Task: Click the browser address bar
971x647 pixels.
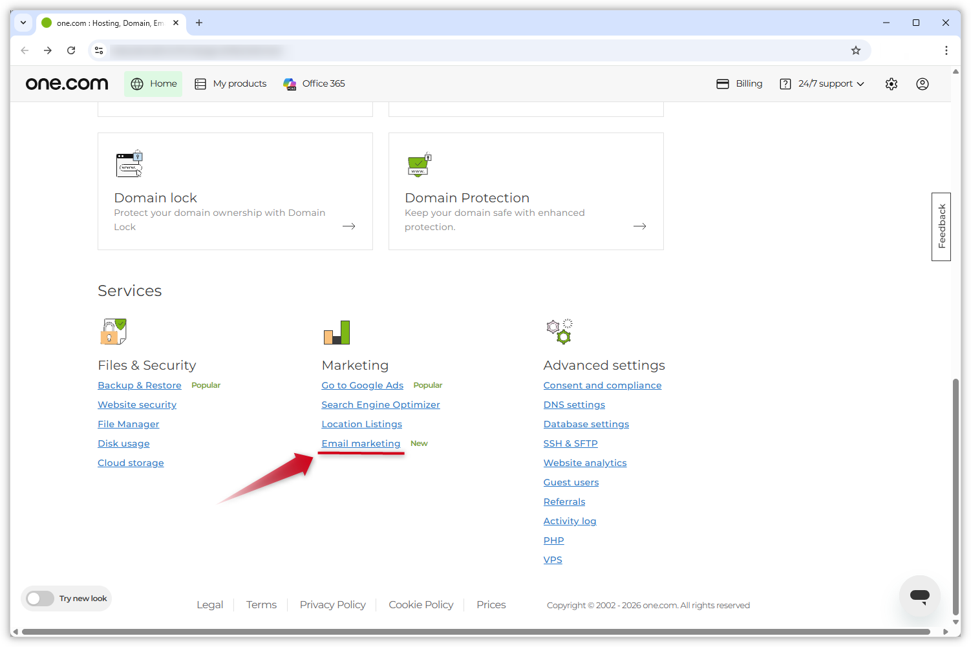Action: coord(453,50)
